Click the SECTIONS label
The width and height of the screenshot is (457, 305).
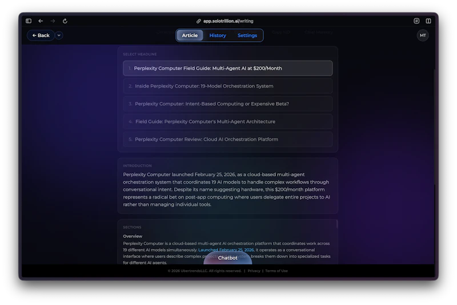132,227
